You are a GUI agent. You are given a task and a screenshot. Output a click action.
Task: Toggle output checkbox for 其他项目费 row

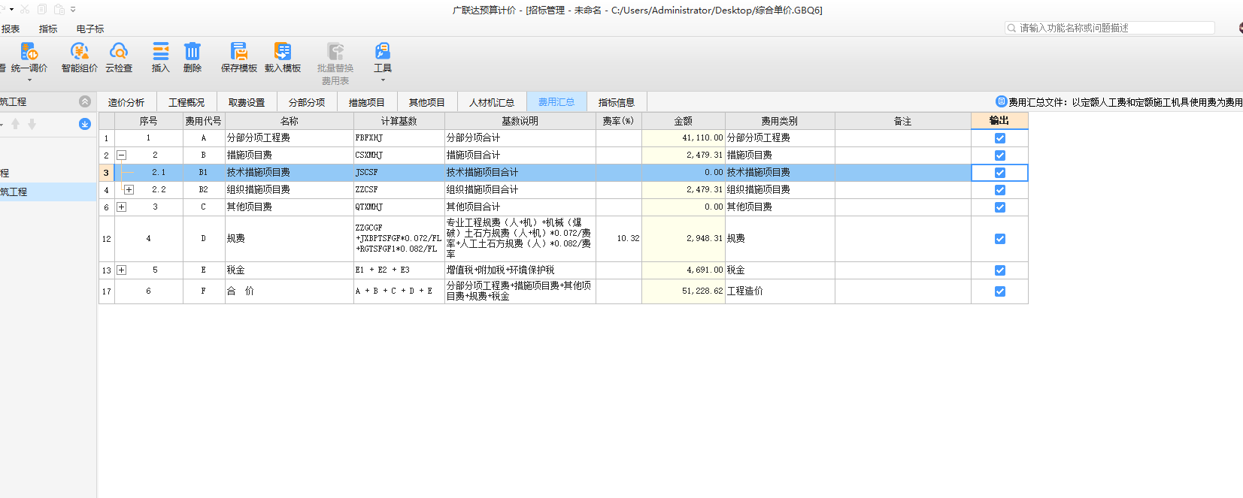[999, 207]
